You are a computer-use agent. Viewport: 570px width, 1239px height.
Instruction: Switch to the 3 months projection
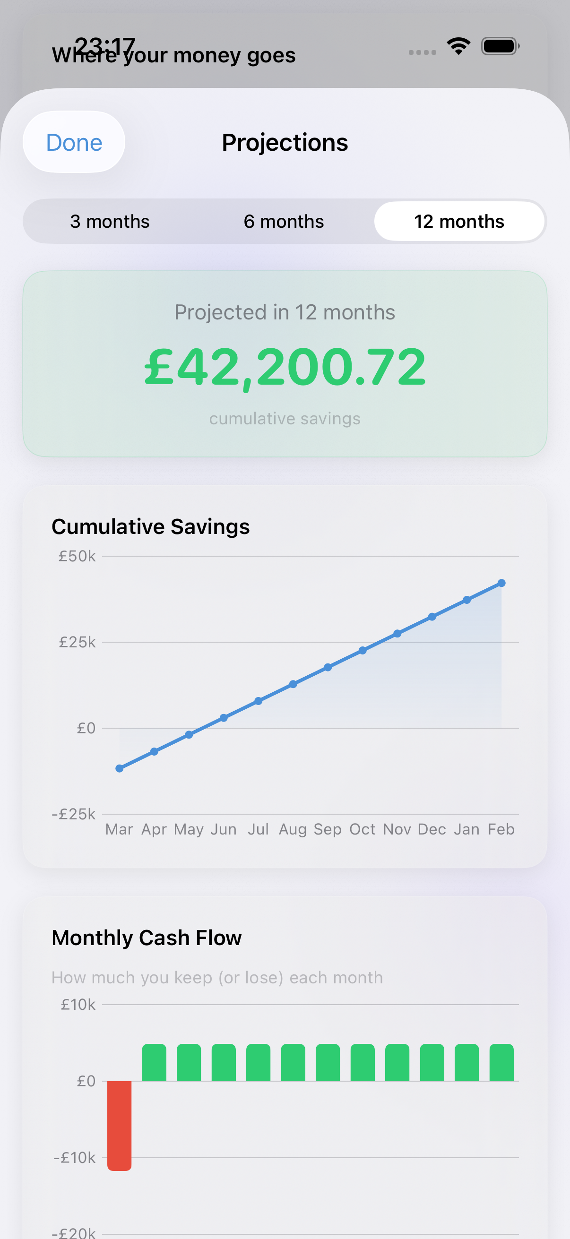pos(110,221)
